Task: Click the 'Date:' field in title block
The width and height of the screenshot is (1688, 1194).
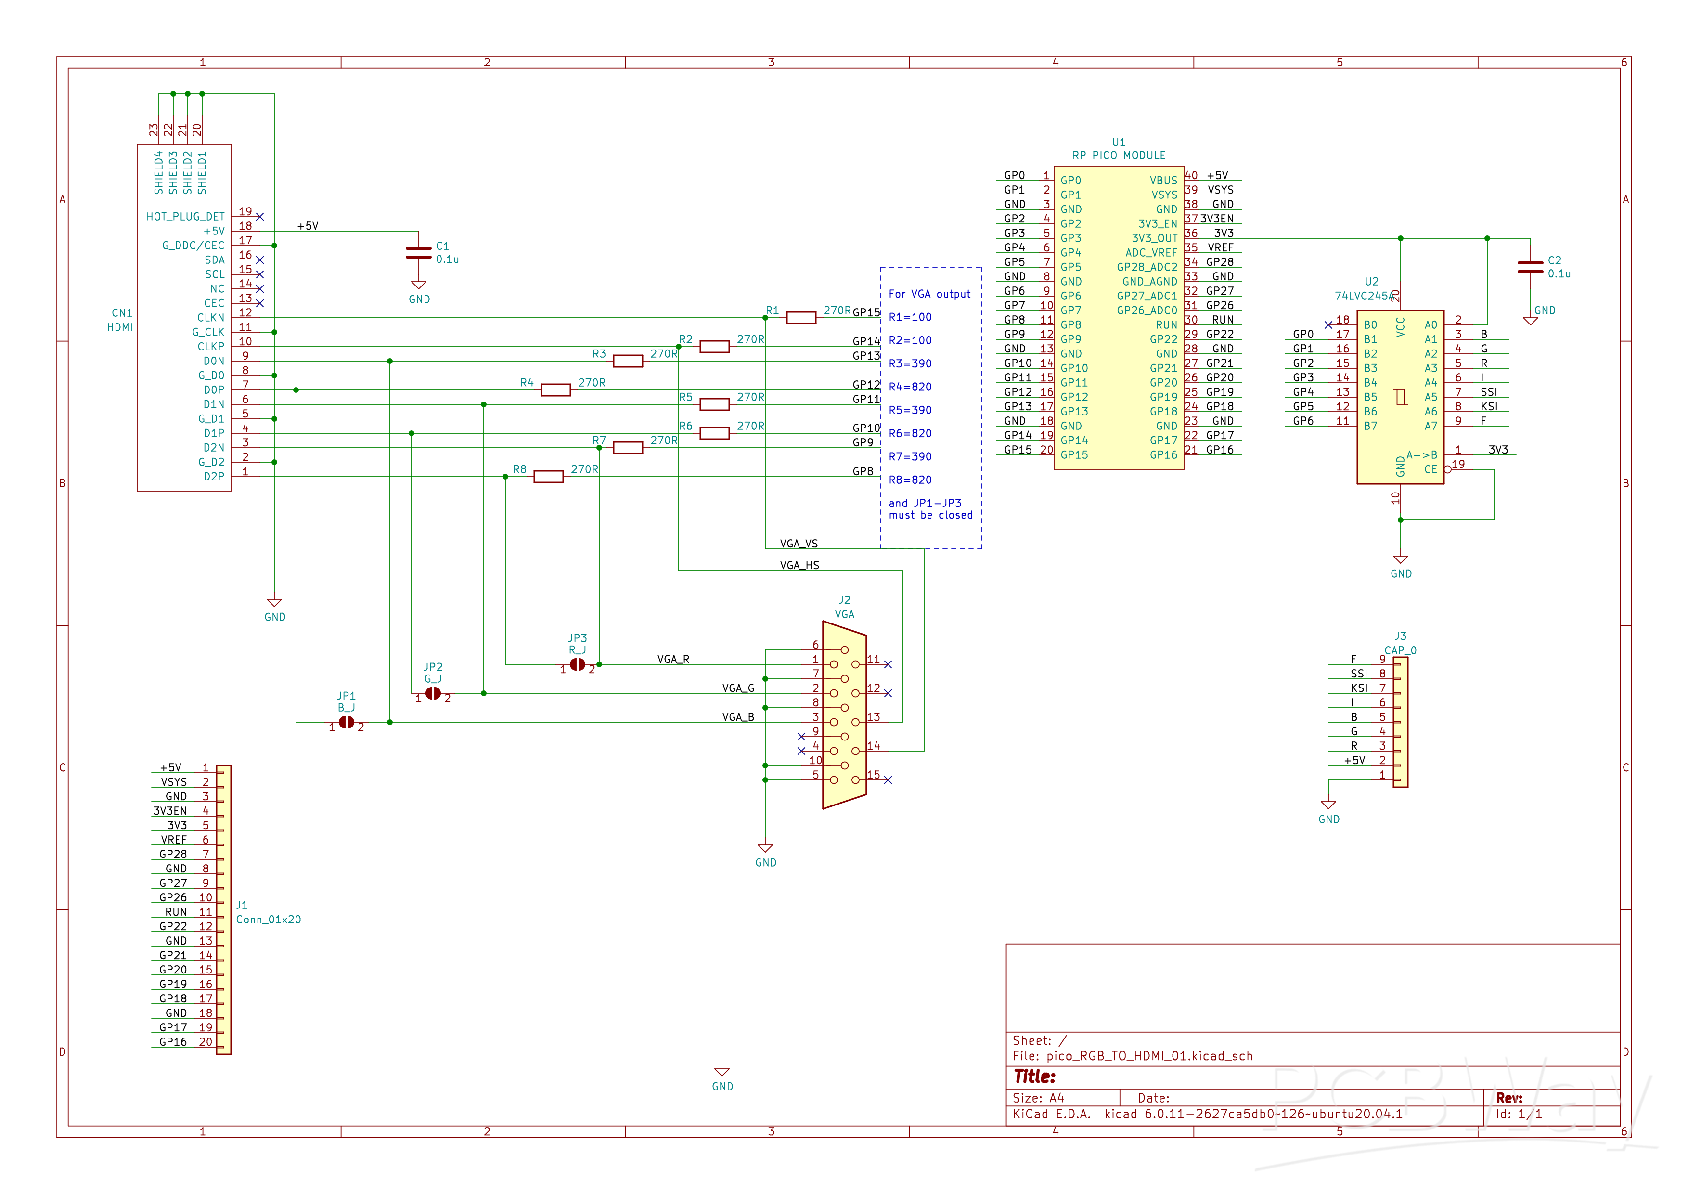Action: tap(1153, 1098)
